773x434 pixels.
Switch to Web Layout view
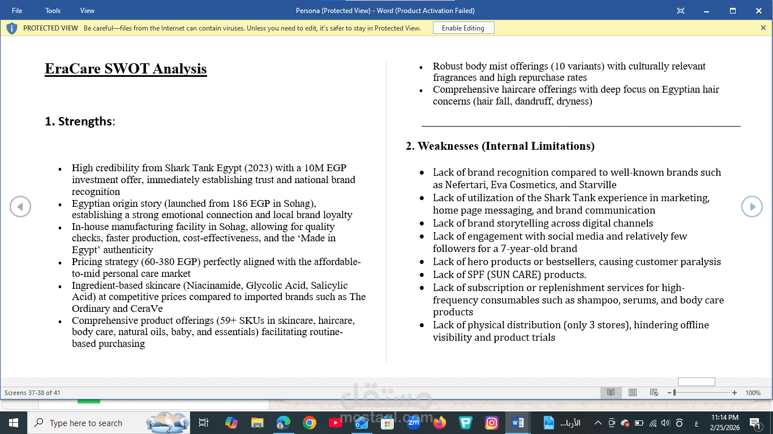click(654, 393)
